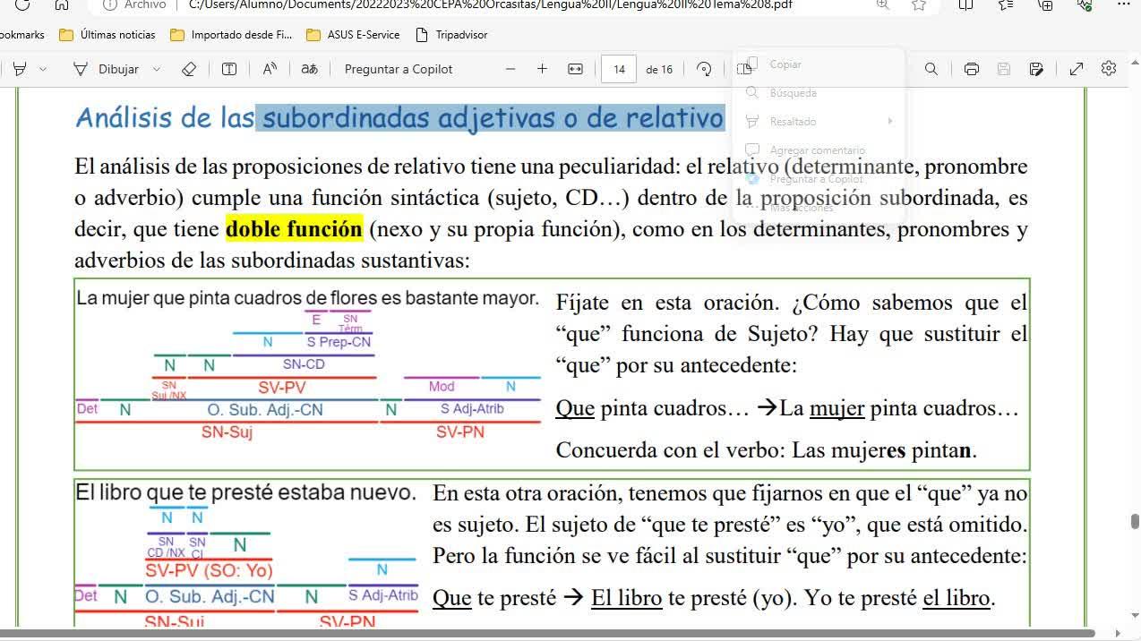Select the eraser tool
Image resolution: width=1141 pixels, height=641 pixels.
188,69
